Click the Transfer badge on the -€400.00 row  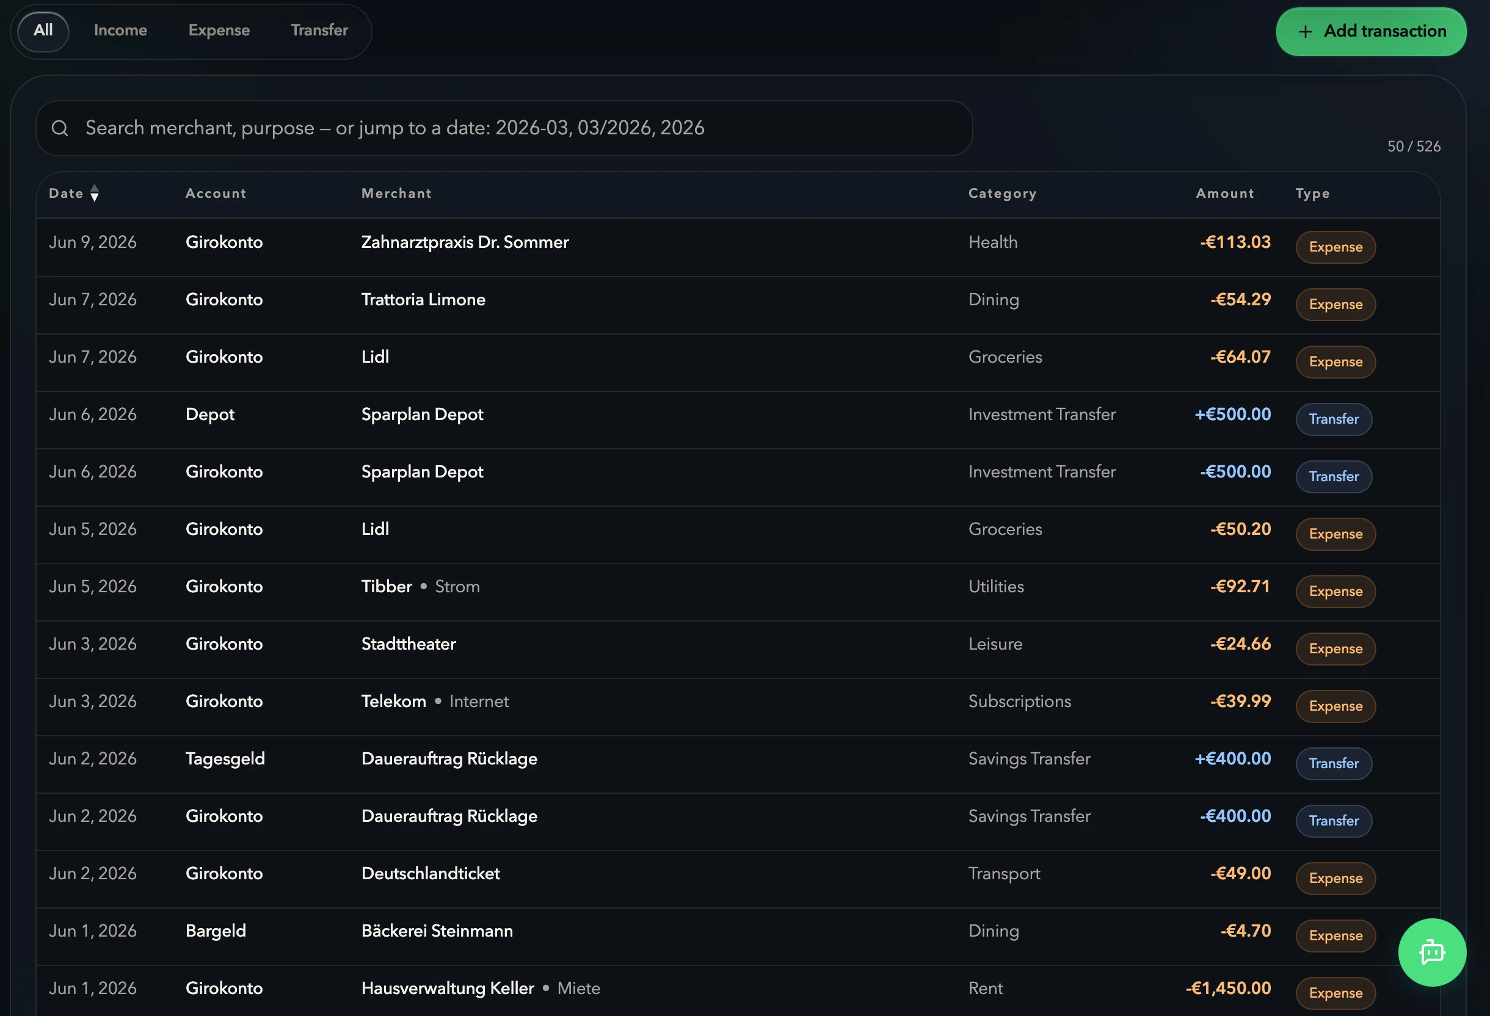tap(1334, 821)
